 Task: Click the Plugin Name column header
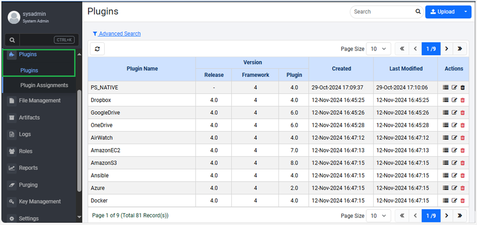click(142, 69)
